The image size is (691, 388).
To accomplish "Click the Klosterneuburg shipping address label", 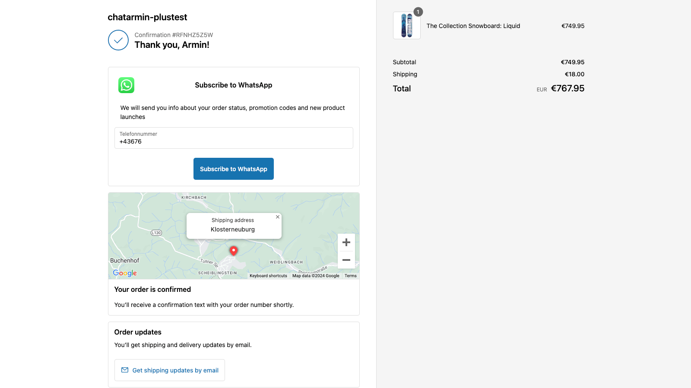I will 233,229.
